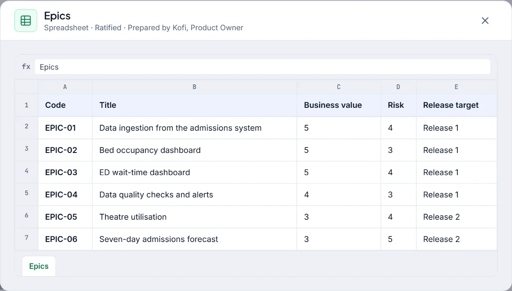Click the subtitle 'Prepared by Kofi, Product Owner'
The width and height of the screenshot is (512, 291).
coord(186,28)
